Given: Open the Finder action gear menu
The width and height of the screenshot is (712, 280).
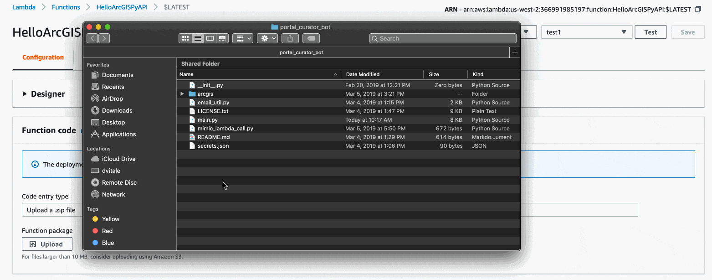Looking at the screenshot, I should tap(267, 38).
